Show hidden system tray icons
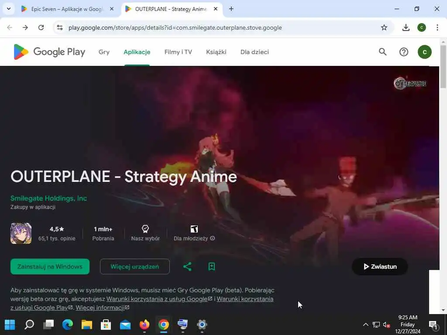Viewport: 447px width, 335px height. 365,325
